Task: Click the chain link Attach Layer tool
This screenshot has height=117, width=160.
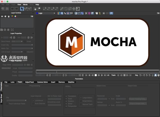Action: [62, 9]
